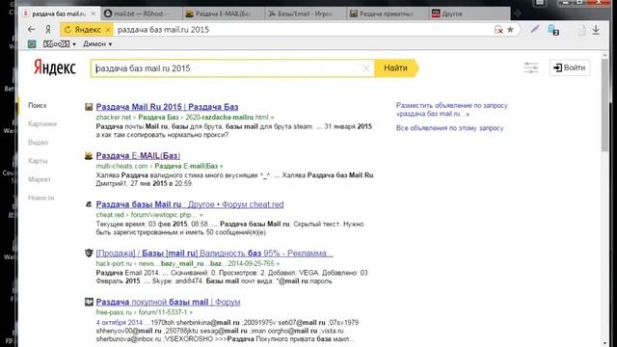Click the blocked-content icon in address bar
The width and height of the screenshot is (617, 347).
tap(498, 30)
